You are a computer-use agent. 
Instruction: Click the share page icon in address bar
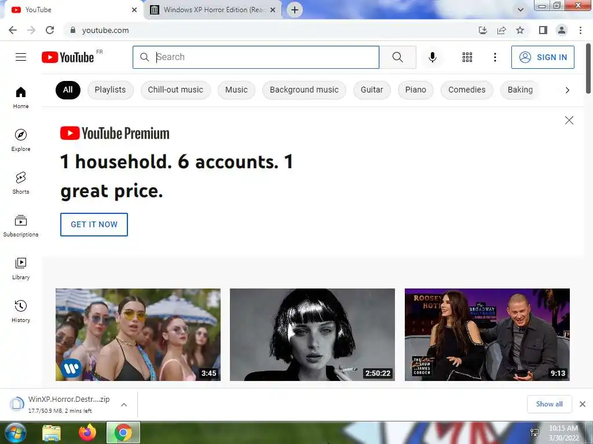pos(502,30)
